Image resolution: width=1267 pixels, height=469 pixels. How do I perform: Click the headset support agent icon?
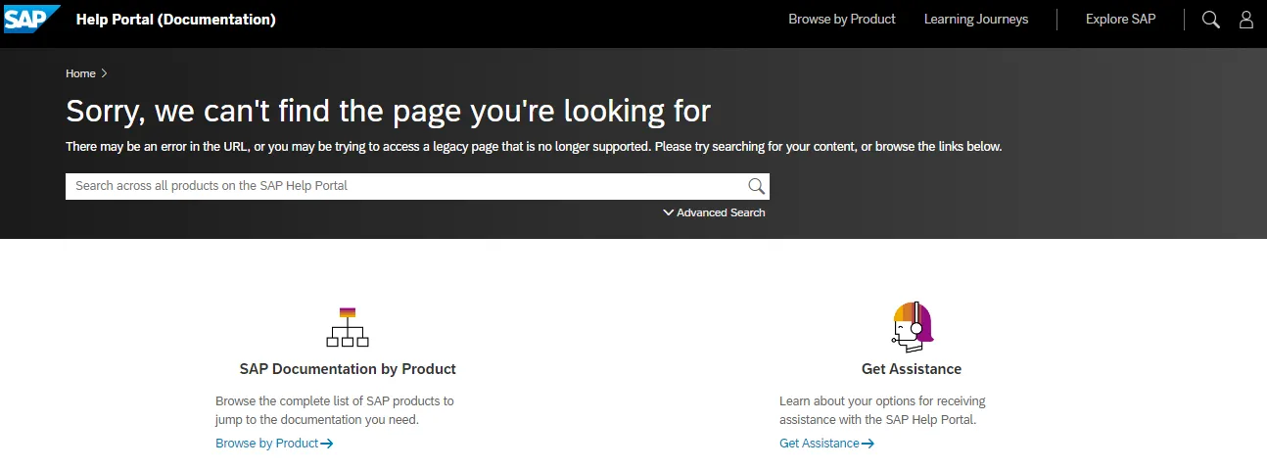point(912,326)
